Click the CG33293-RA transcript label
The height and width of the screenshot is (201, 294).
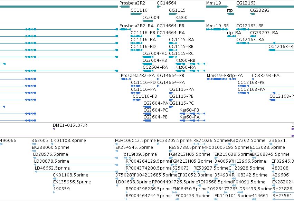[x=264, y=32]
